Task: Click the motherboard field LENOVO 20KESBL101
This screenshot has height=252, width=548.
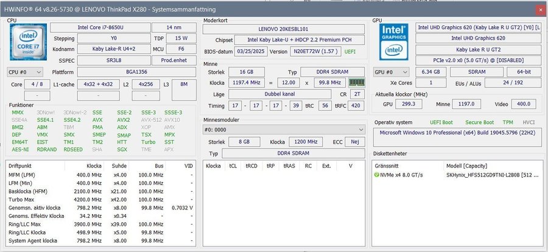Action: click(283, 29)
